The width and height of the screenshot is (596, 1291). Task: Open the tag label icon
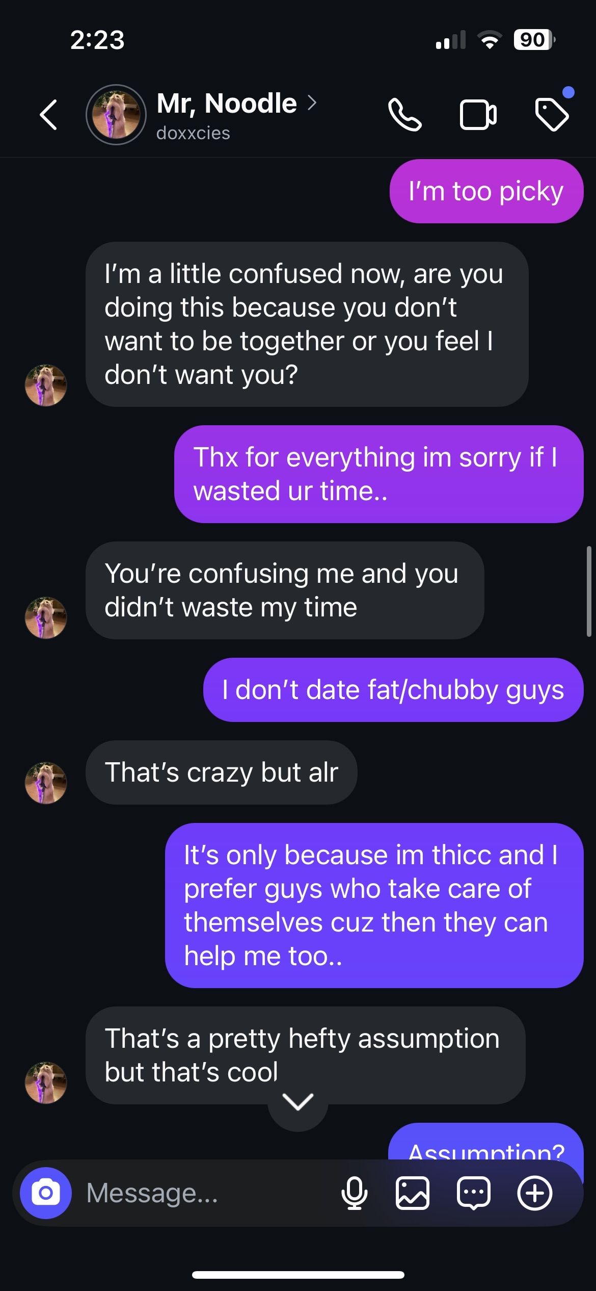pos(552,115)
